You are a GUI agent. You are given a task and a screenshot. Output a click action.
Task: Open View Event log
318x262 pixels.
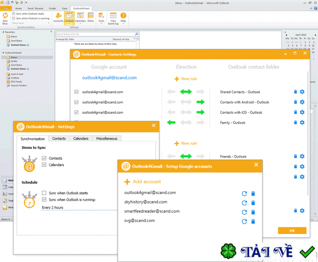tap(113, 18)
